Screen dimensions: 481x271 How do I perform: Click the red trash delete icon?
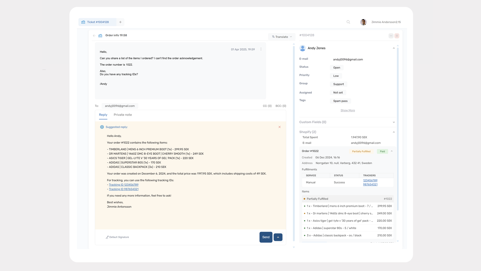pos(397,36)
